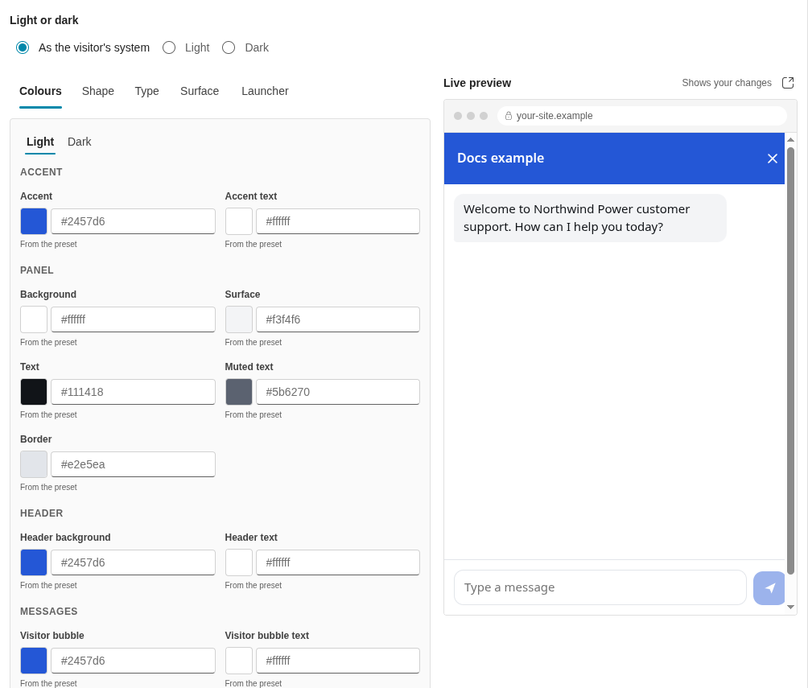This screenshot has height=688, width=808.
Task: Click the scroll up arrow in preview
Action: [x=790, y=140]
